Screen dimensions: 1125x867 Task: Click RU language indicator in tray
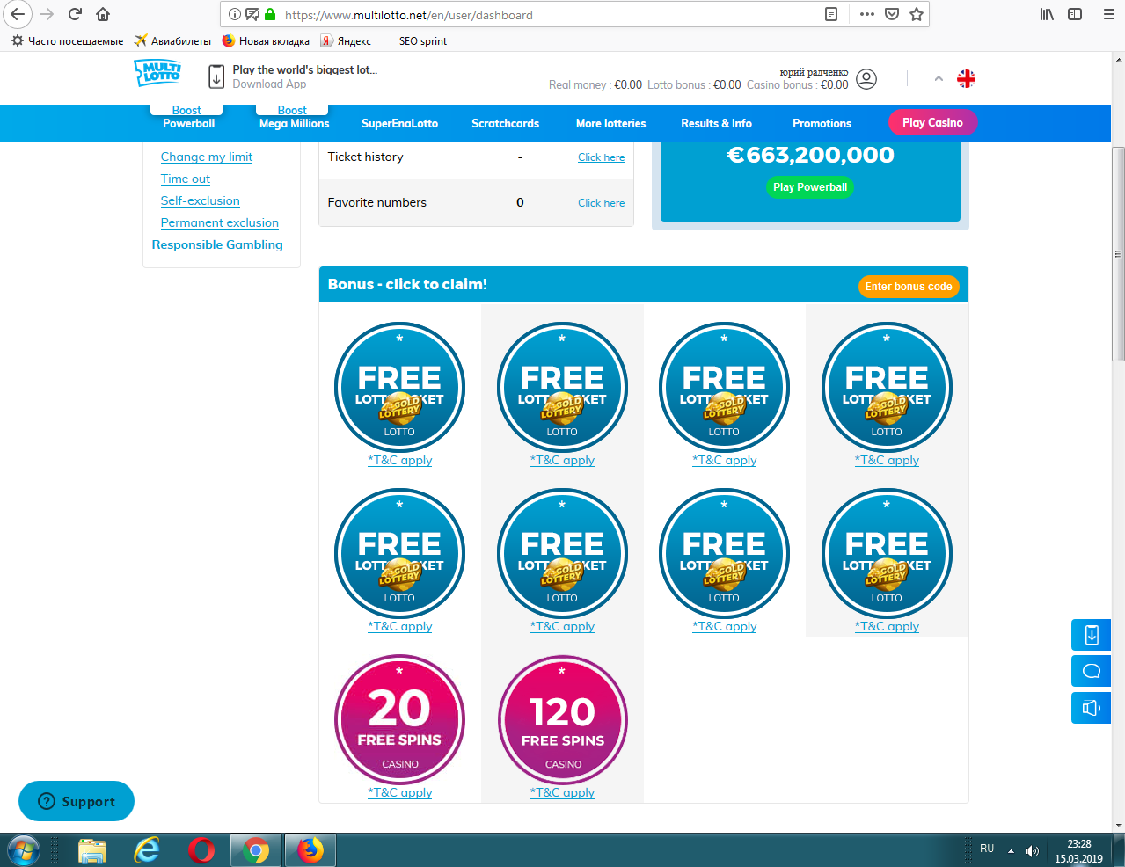987,849
